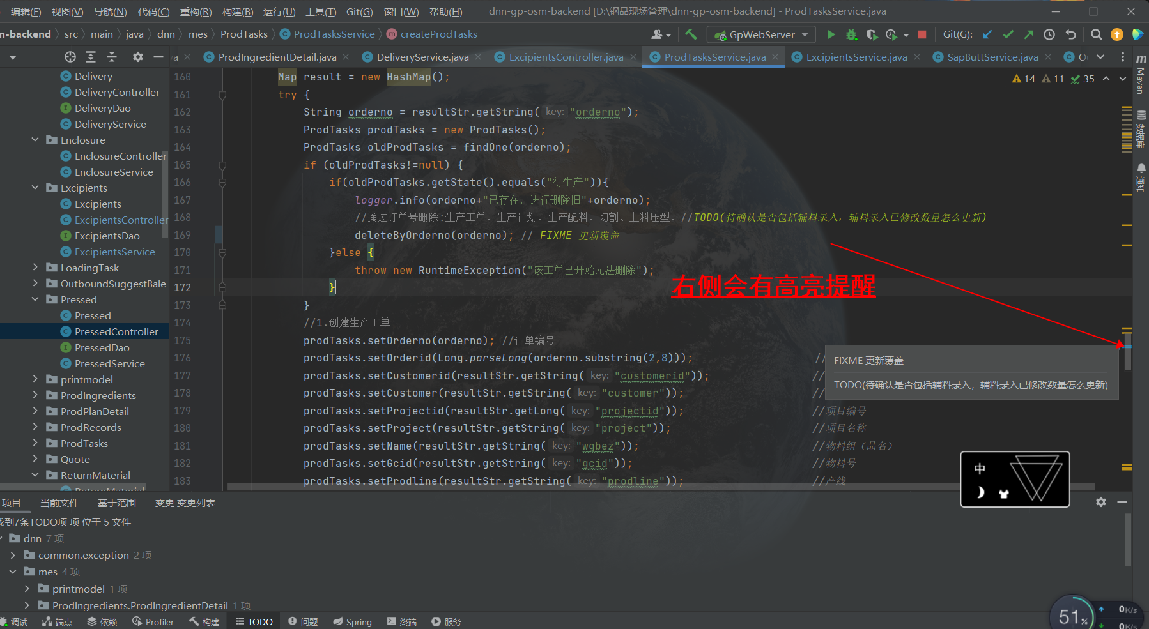Open user account dropdown in toolbar
This screenshot has height=629, width=1149.
click(x=661, y=34)
